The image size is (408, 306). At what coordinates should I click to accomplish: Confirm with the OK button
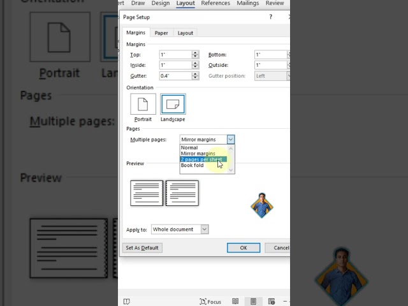pyautogui.click(x=244, y=248)
